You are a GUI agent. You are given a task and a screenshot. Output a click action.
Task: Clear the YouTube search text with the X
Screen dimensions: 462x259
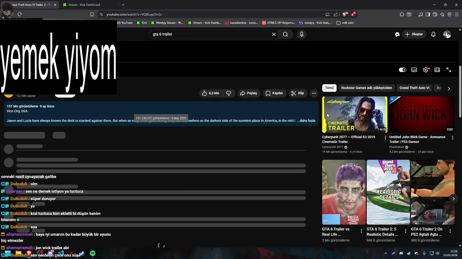274,34
